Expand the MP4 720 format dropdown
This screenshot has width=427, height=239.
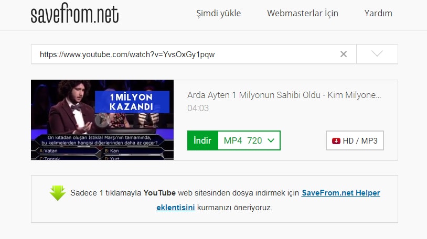(x=249, y=140)
